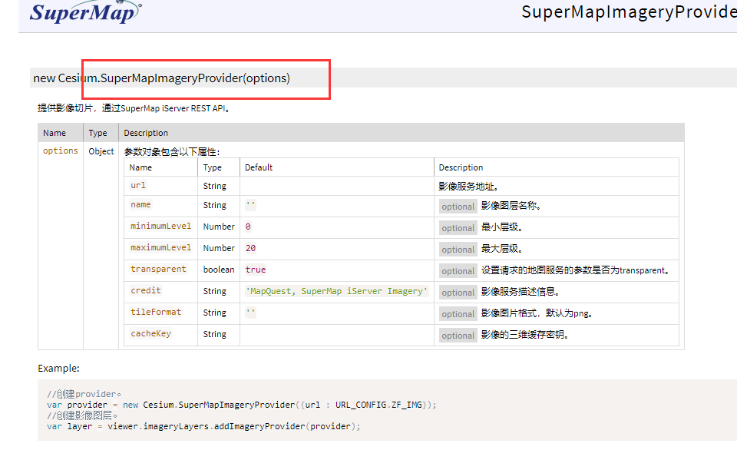
Task: Click the description 影像图片格式，默认为png
Action: tap(537, 313)
